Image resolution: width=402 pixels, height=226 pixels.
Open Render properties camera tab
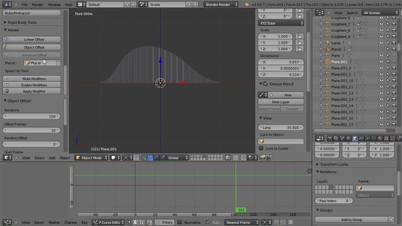(330, 139)
